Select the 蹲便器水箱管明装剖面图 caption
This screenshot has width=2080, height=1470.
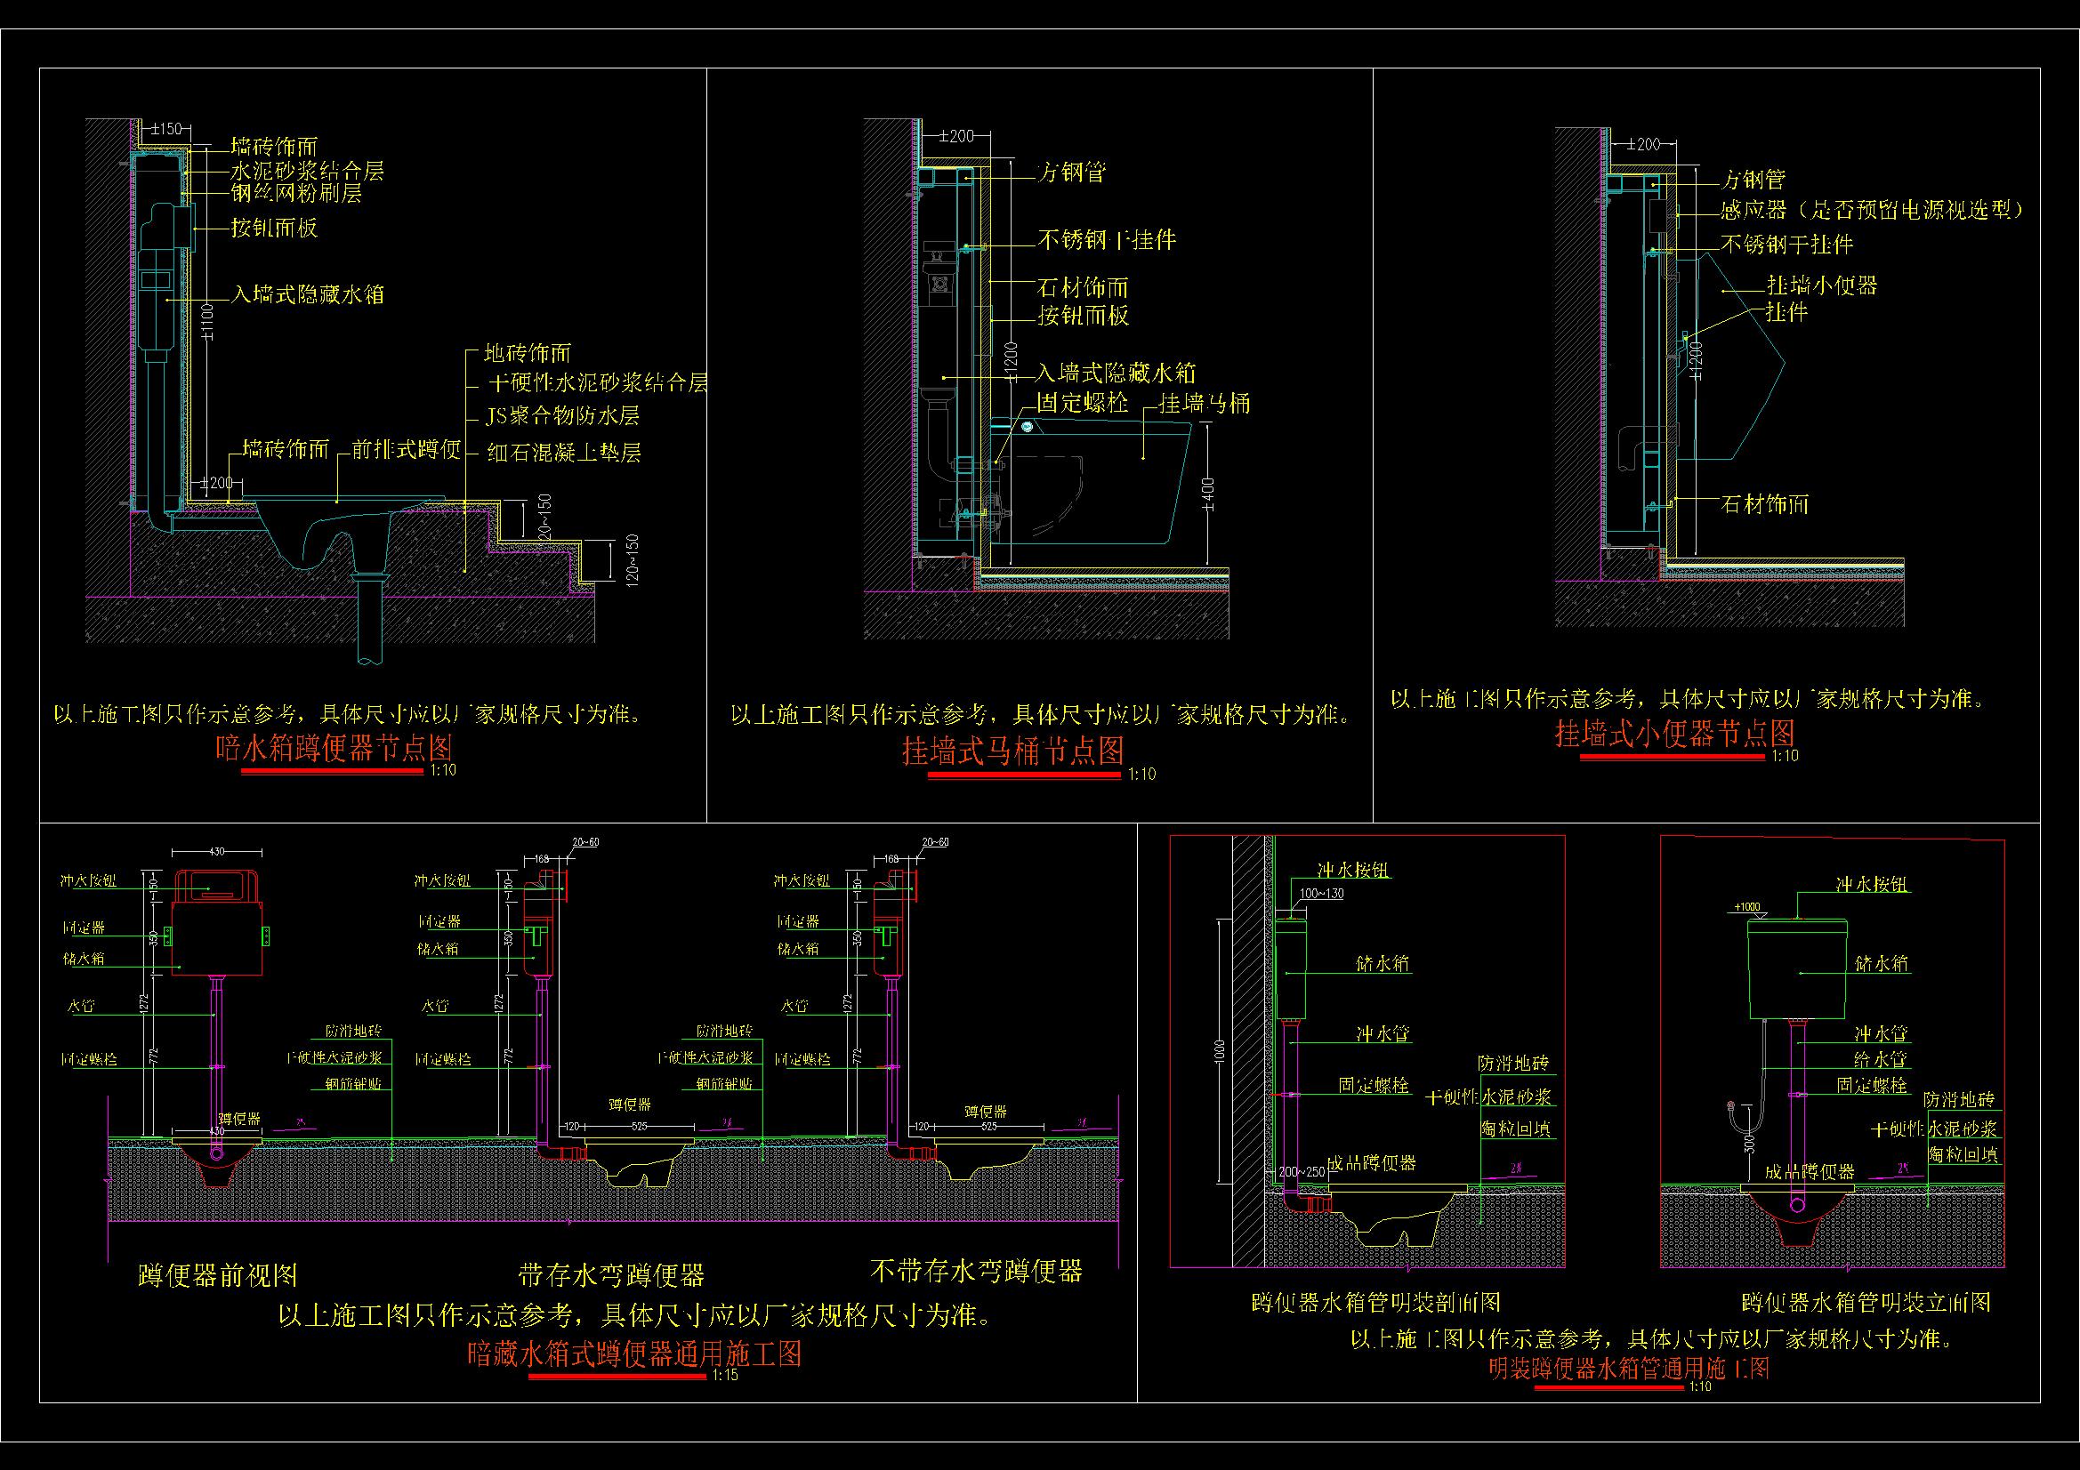1376,1303
